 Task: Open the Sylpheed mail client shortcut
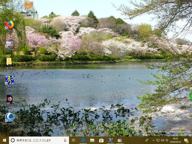pyautogui.click(x=9, y=44)
